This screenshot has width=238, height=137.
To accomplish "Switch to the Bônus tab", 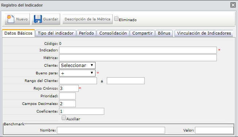I will (164, 33).
